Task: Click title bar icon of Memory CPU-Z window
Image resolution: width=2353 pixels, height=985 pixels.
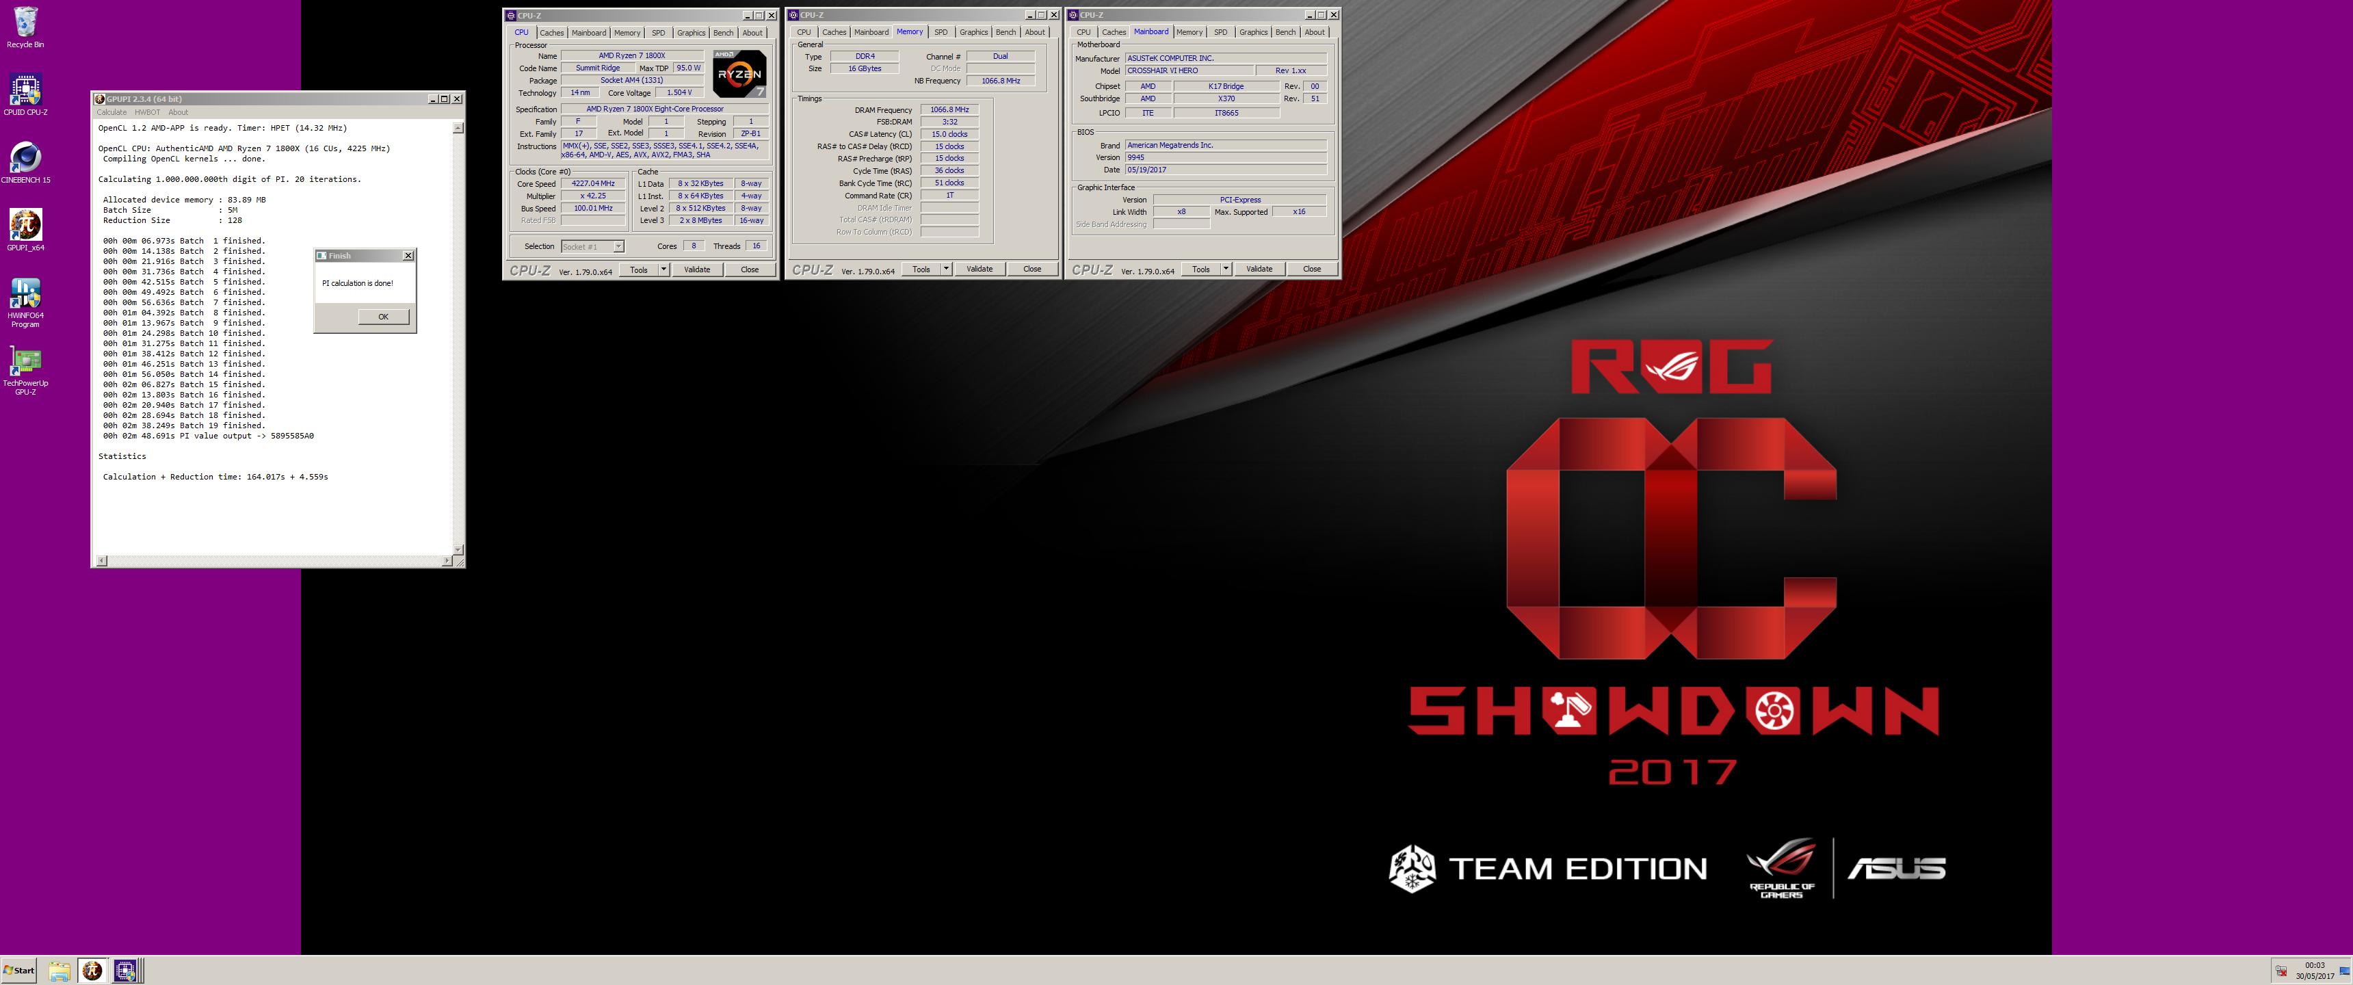Action: pyautogui.click(x=793, y=14)
